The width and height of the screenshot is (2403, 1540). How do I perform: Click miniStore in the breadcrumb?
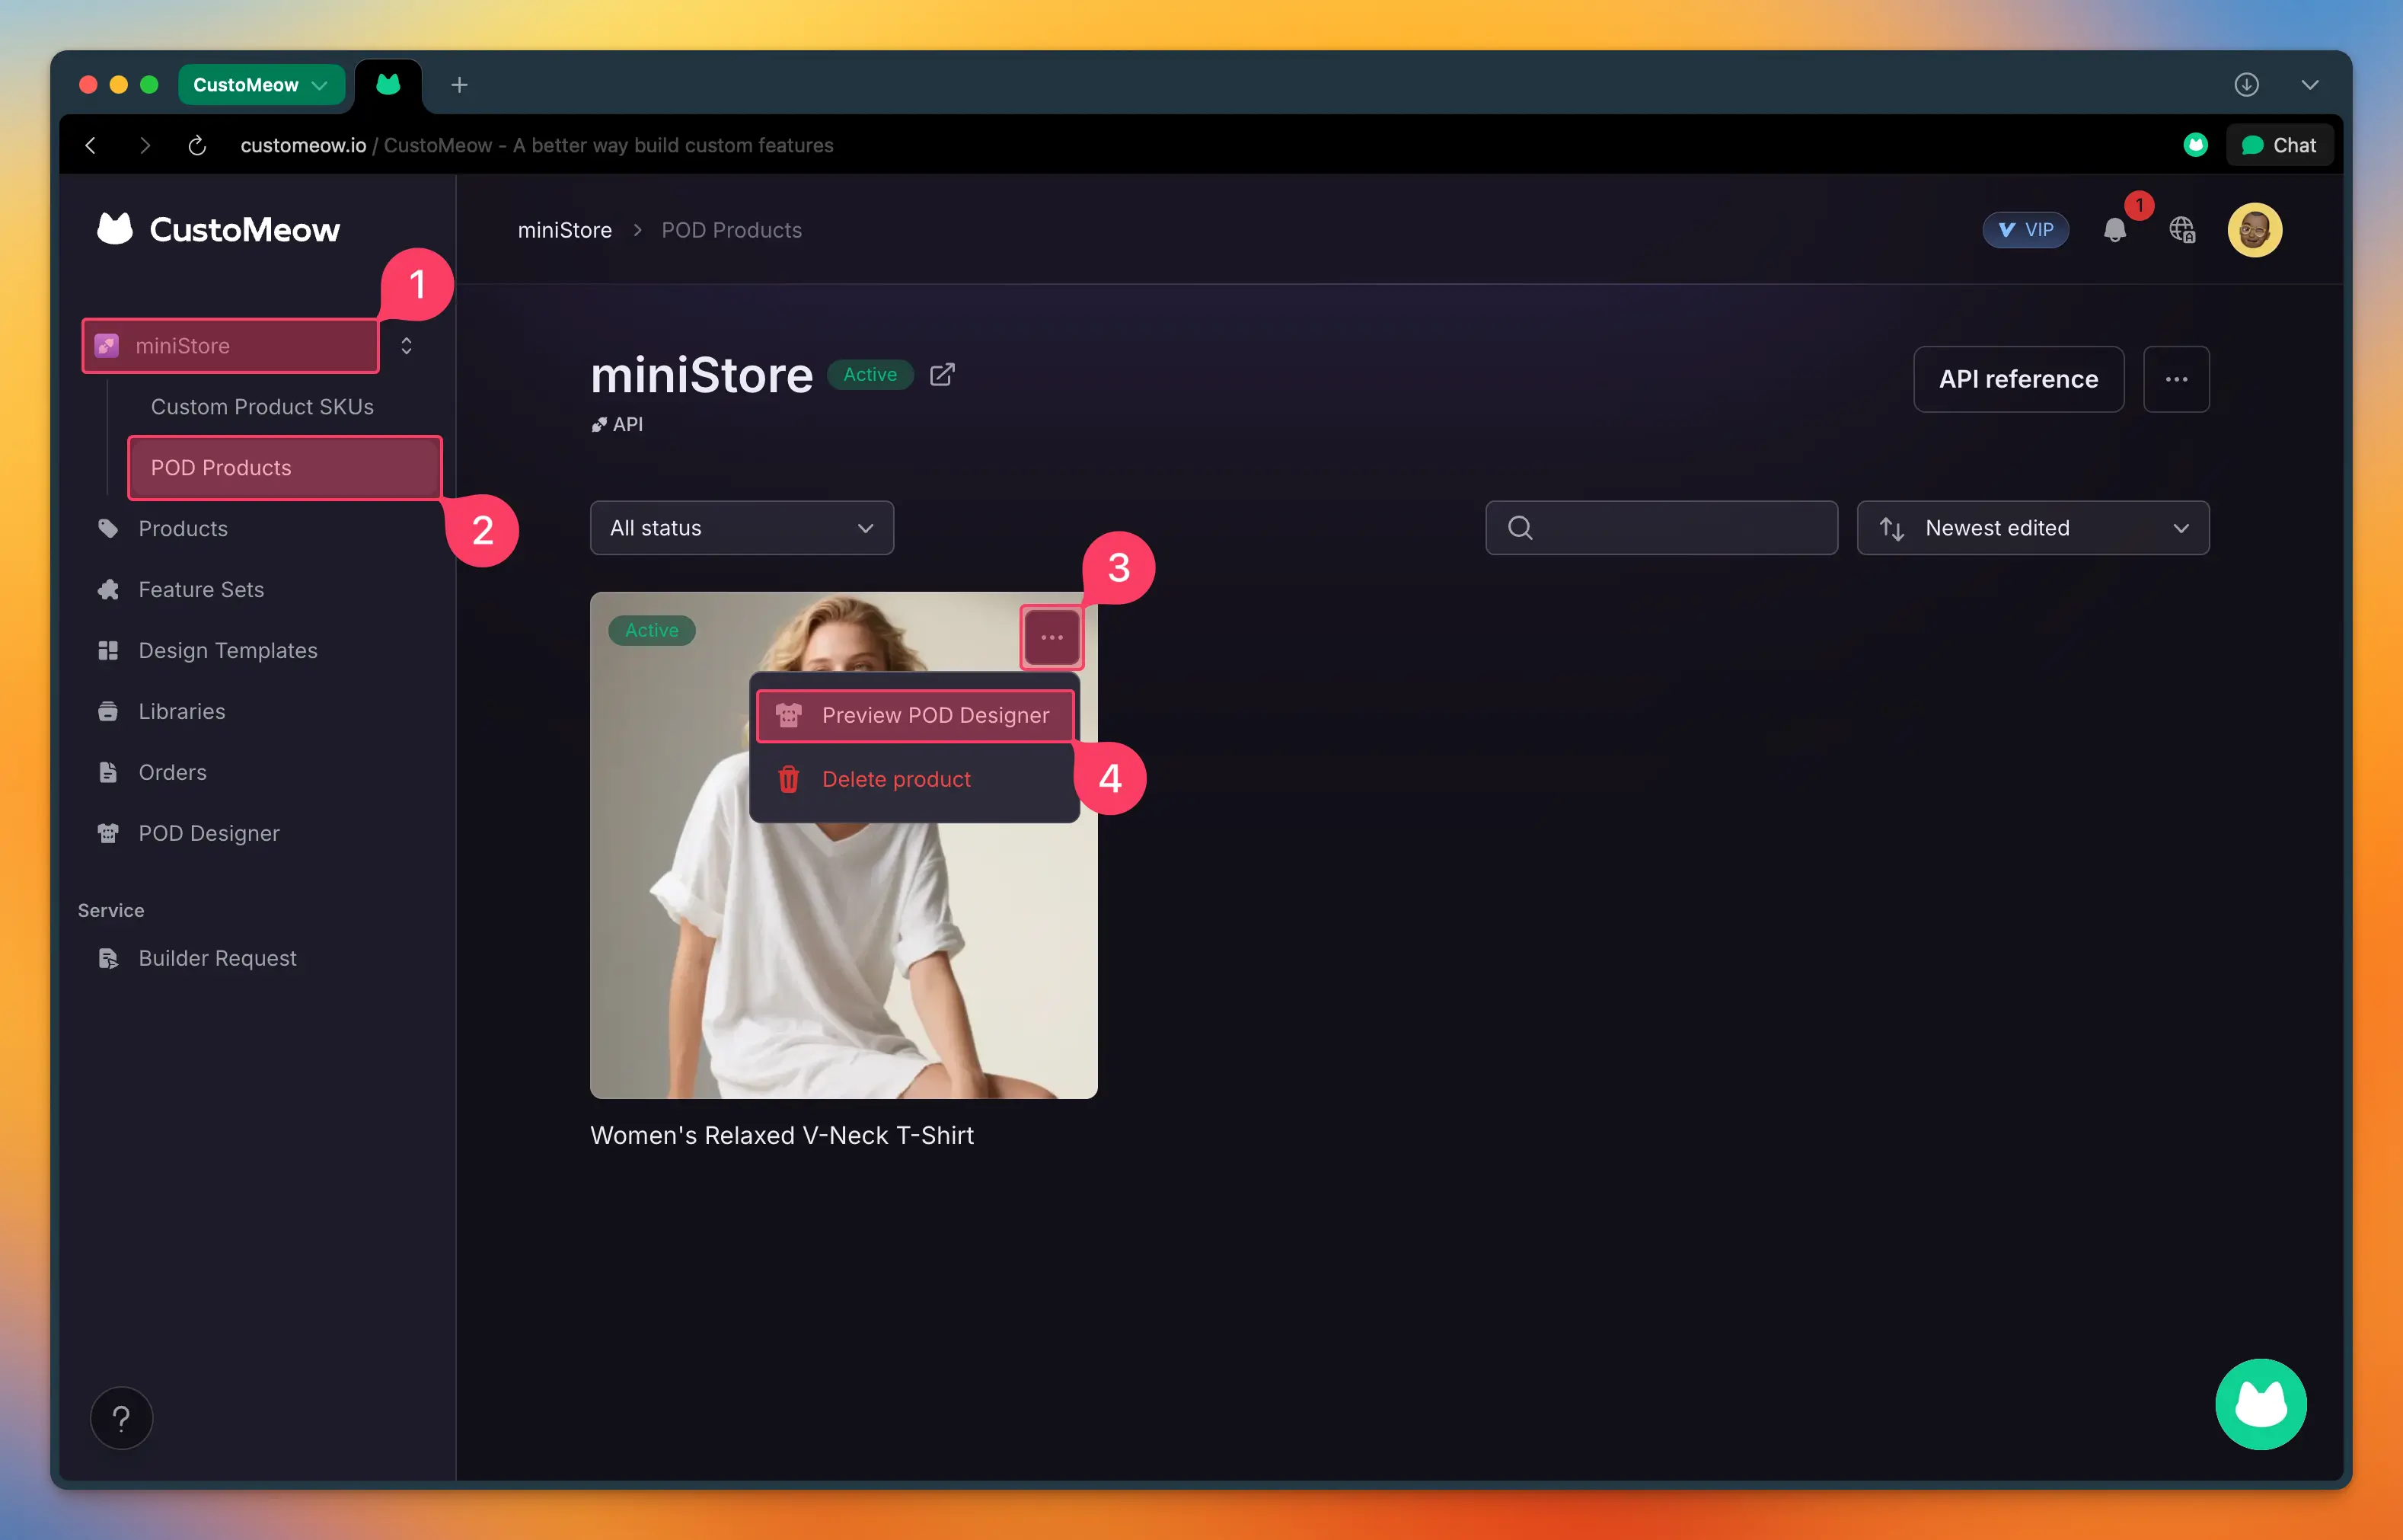click(x=565, y=230)
